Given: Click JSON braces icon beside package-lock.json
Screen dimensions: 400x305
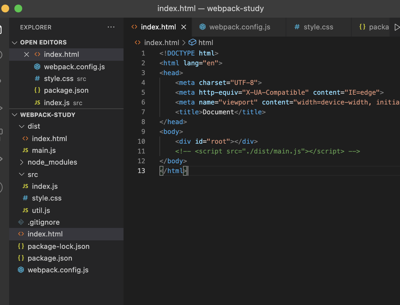Looking at the screenshot, I should (21, 246).
